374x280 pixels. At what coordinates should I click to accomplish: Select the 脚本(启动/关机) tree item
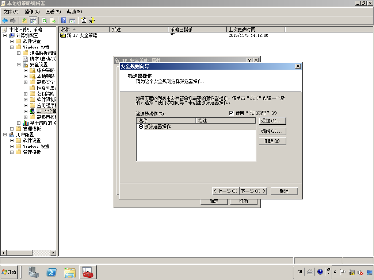(x=43, y=59)
